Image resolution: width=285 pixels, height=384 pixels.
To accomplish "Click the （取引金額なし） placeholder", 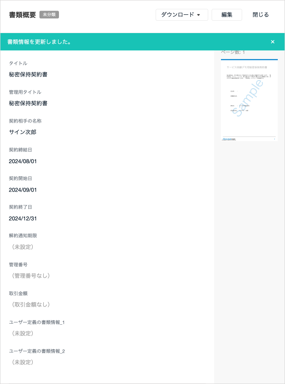I will (x=31, y=305).
